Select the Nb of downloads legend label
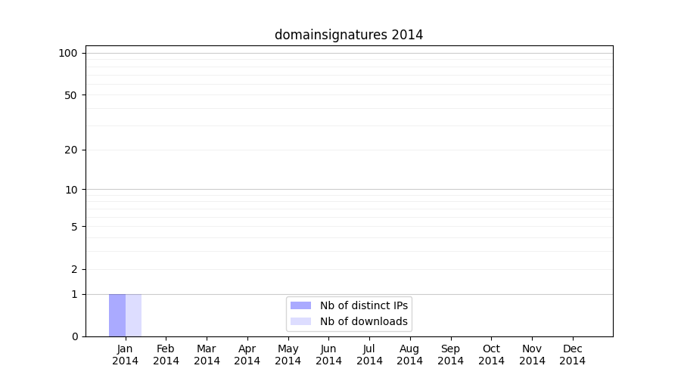The height and width of the screenshot is (378, 681). coord(364,321)
